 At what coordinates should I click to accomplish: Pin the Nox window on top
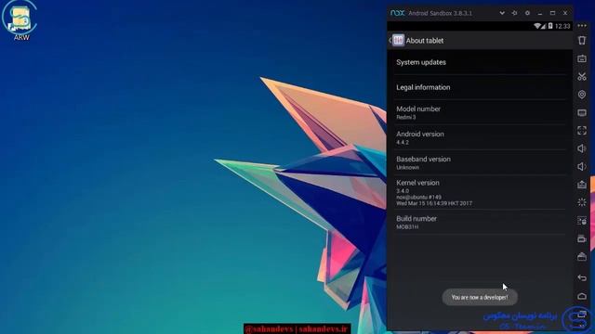[514, 13]
